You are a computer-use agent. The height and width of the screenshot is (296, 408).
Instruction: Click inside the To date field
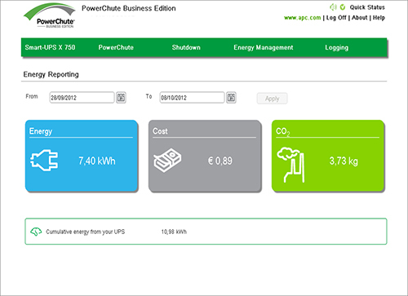click(x=192, y=98)
